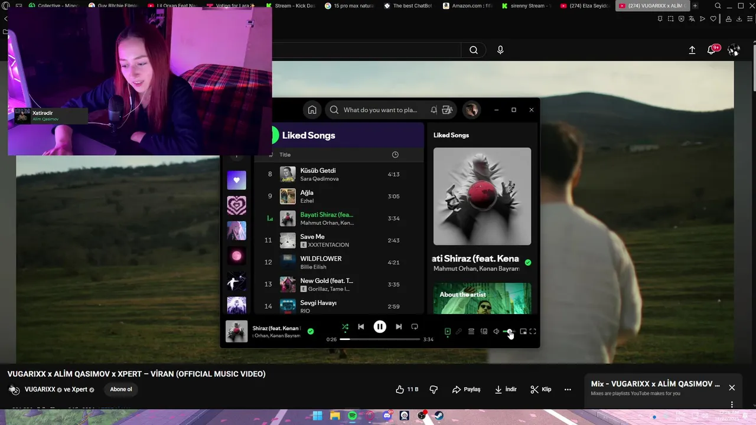The height and width of the screenshot is (425, 756).
Task: Open Windows Start menu
Action: coord(317,416)
